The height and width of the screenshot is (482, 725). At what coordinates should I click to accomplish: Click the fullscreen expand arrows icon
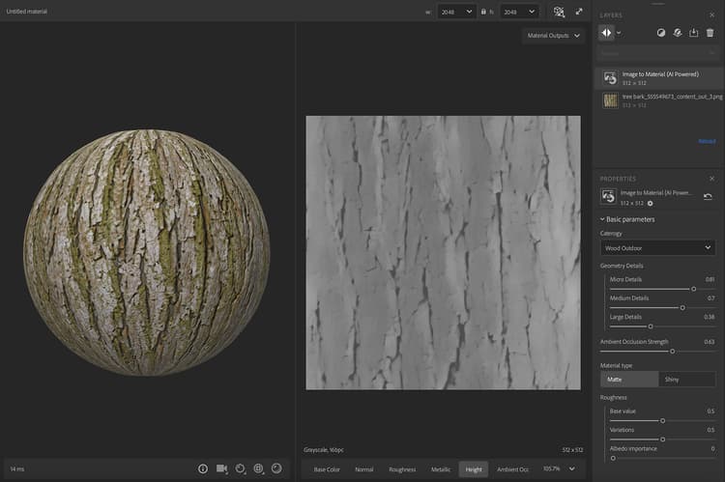click(x=579, y=12)
